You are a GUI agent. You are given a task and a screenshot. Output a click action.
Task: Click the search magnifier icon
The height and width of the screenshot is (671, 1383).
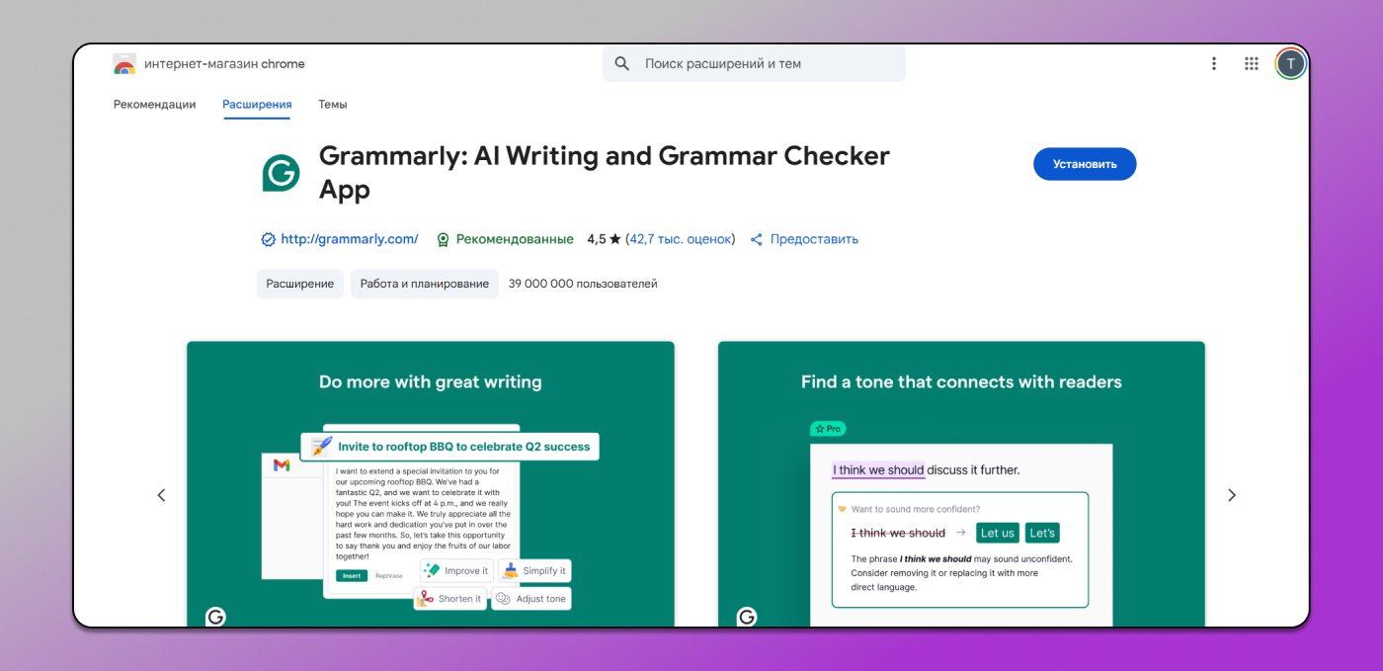tap(621, 62)
